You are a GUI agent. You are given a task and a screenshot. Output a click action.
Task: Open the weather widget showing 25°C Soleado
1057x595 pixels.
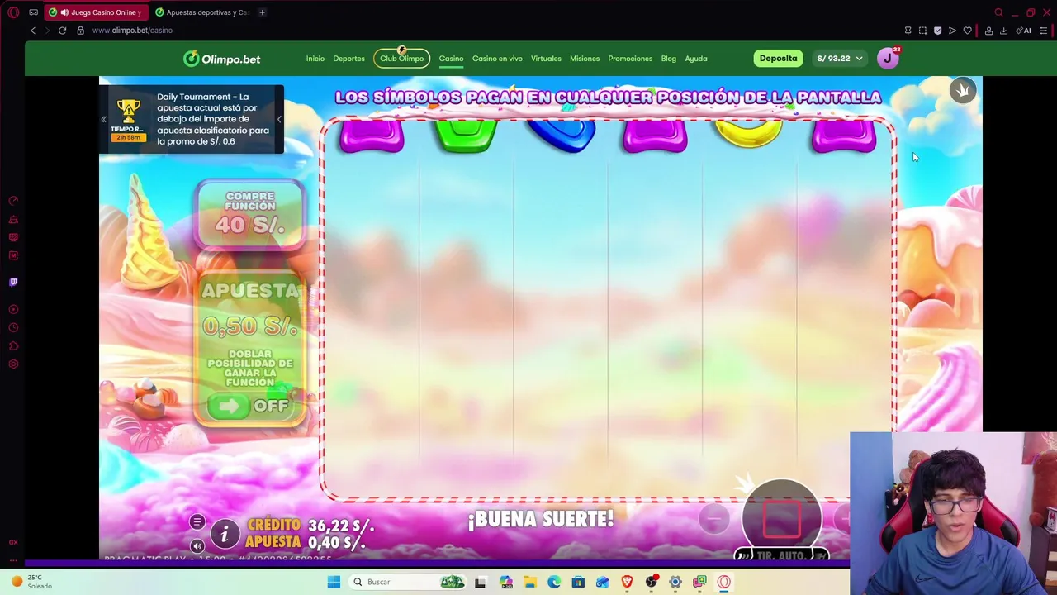(x=33, y=582)
